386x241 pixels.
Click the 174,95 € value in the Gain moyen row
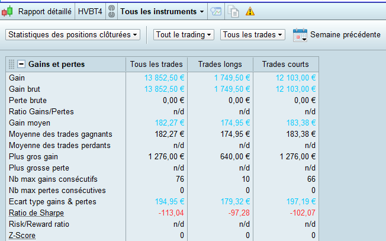tap(236, 123)
